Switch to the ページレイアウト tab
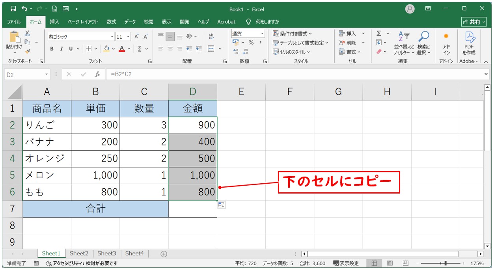Image resolution: width=494 pixels, height=270 pixels. [x=83, y=22]
